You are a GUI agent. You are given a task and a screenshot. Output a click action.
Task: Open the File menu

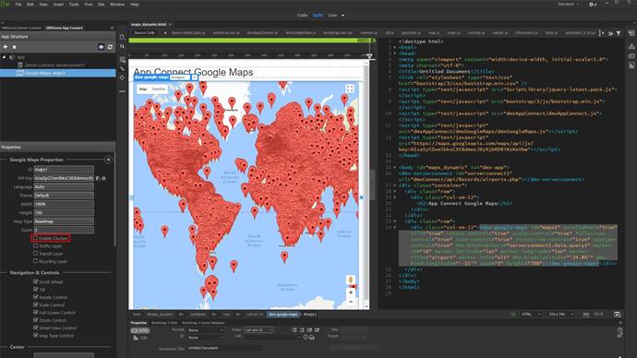tap(18, 4)
